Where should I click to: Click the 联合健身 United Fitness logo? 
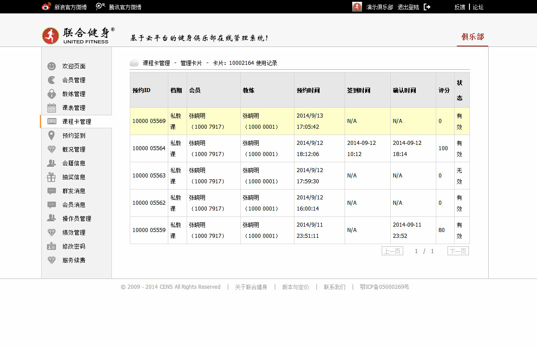coord(78,36)
